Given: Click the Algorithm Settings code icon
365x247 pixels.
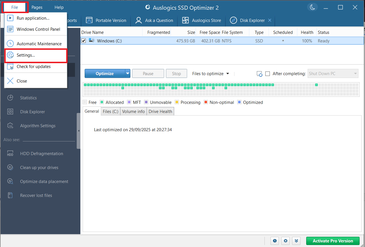Looking at the screenshot, I should click(x=10, y=126).
